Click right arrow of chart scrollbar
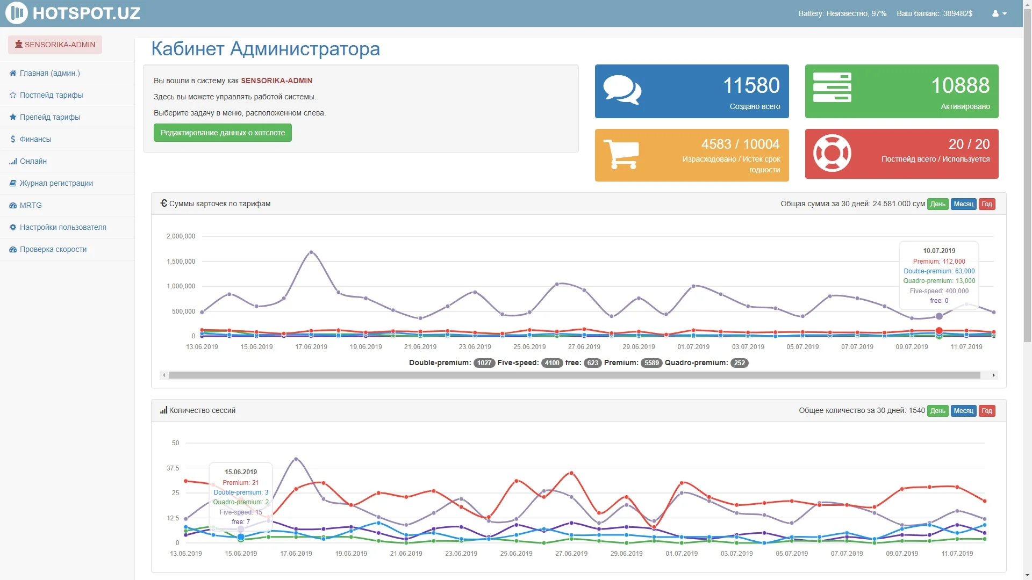1032x580 pixels. point(993,375)
